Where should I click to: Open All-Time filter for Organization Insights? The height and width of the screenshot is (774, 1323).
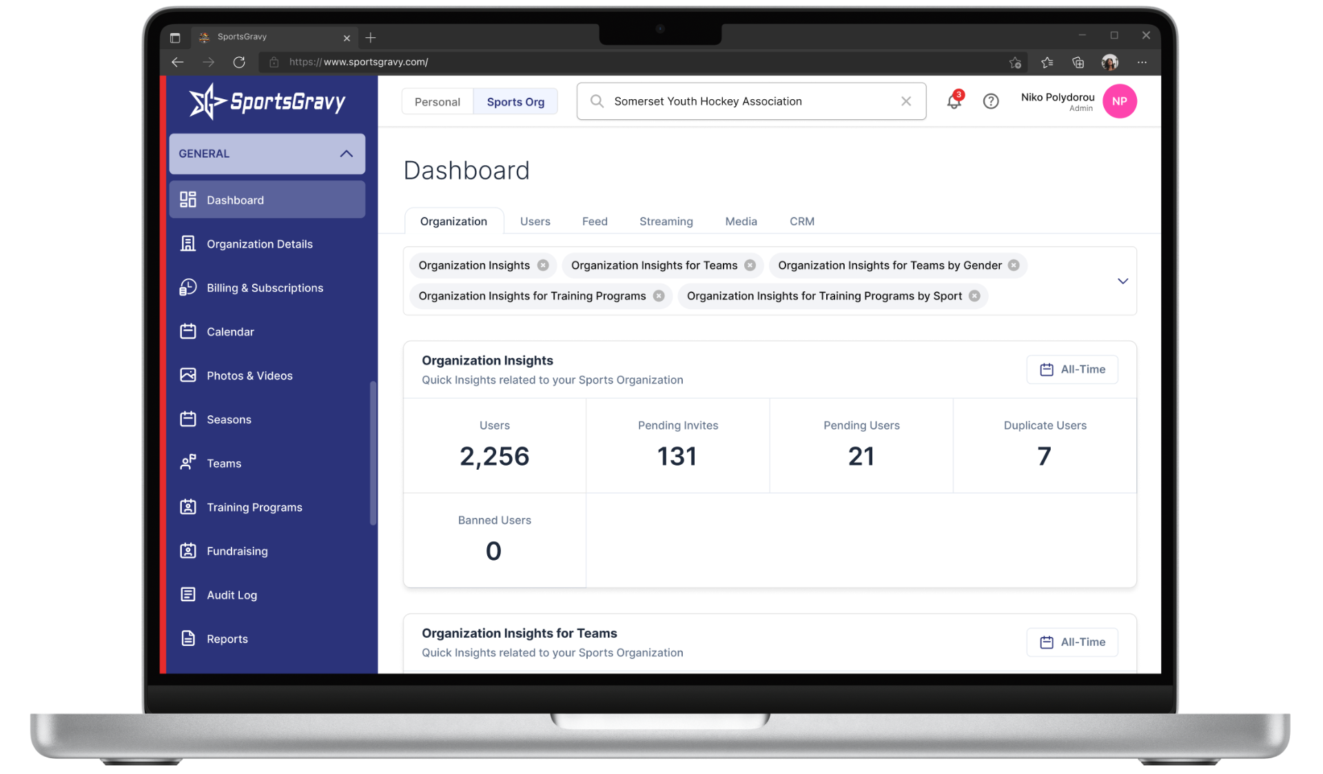coord(1072,370)
